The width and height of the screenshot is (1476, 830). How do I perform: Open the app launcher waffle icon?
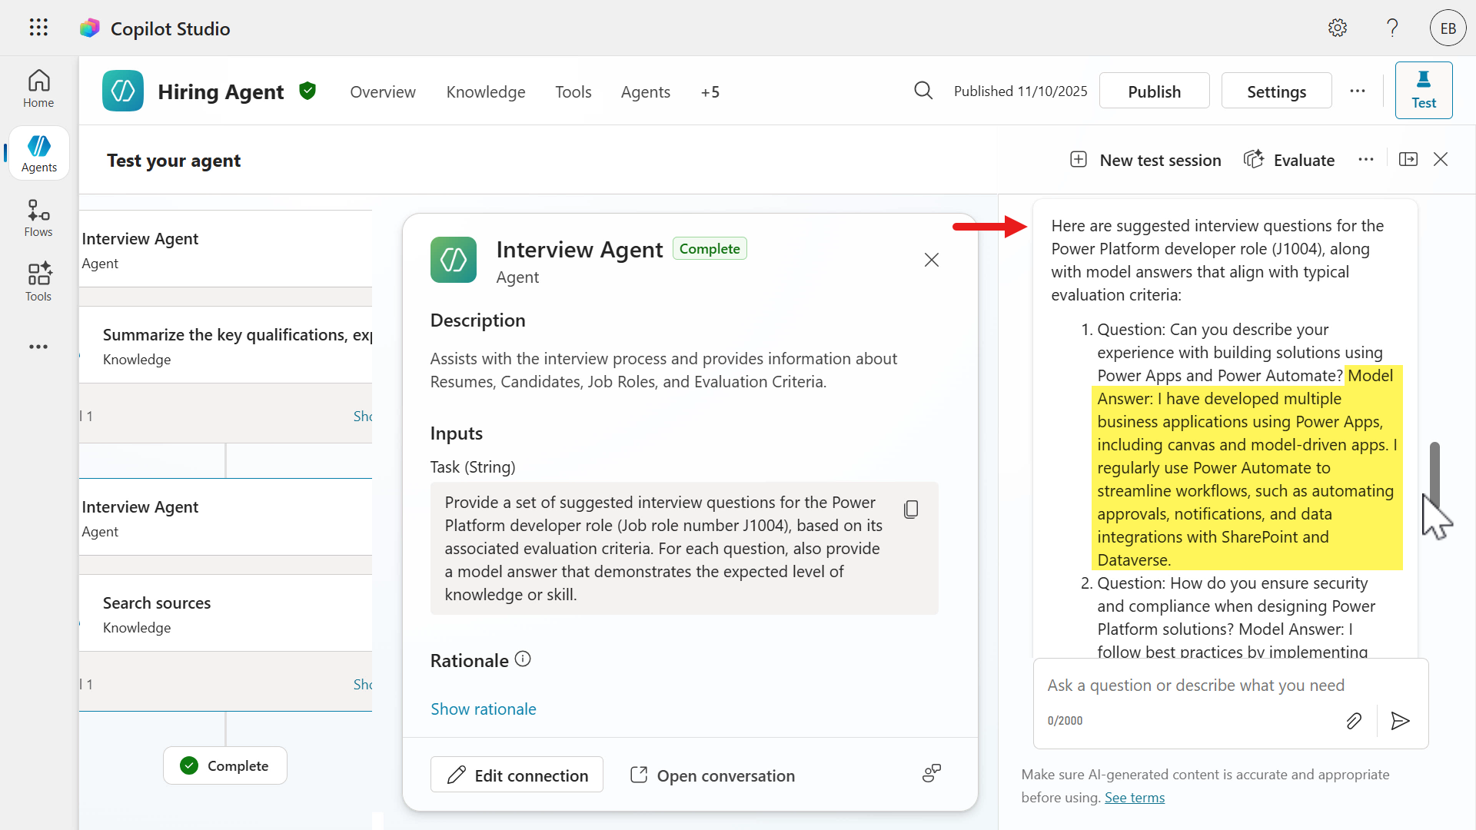pyautogui.click(x=38, y=28)
